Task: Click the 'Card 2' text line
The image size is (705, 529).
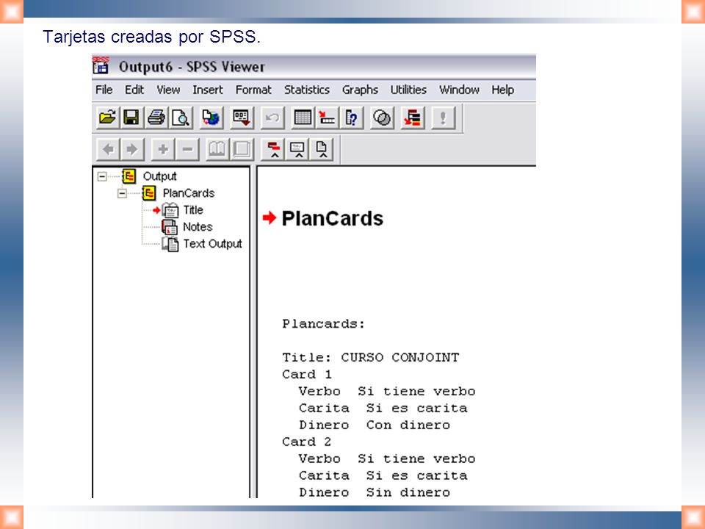Action: coord(307,442)
